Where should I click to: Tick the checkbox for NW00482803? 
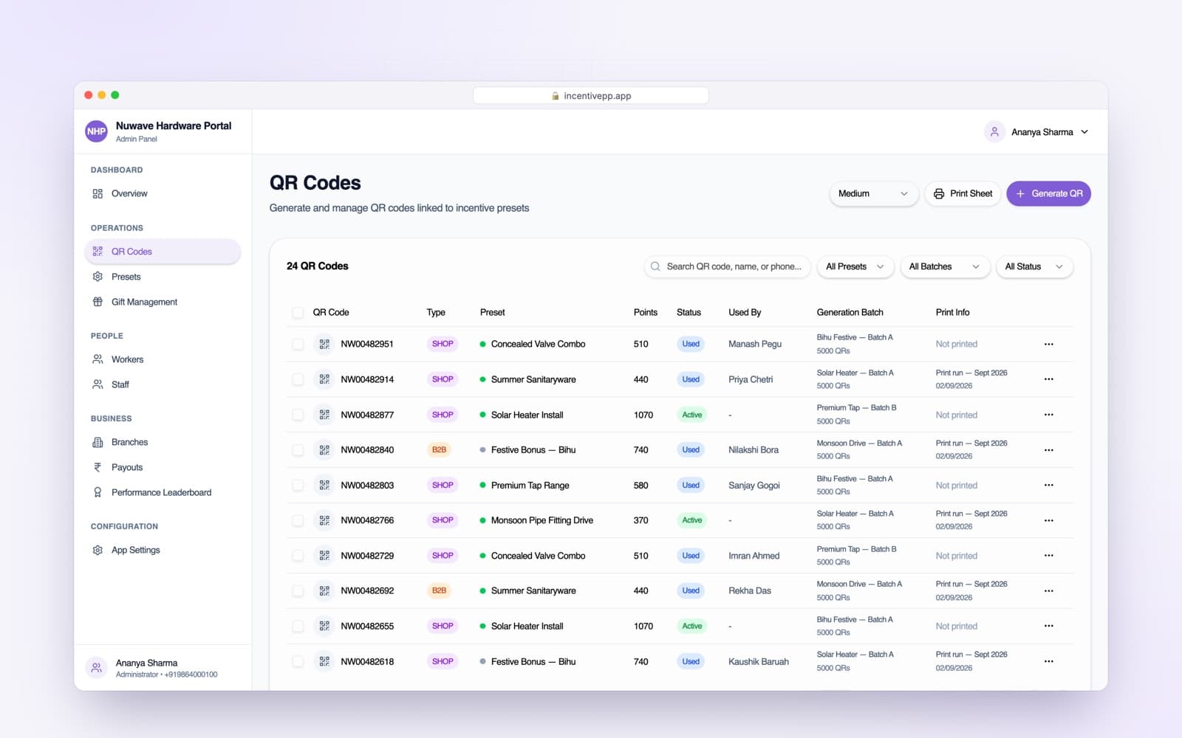pyautogui.click(x=298, y=485)
